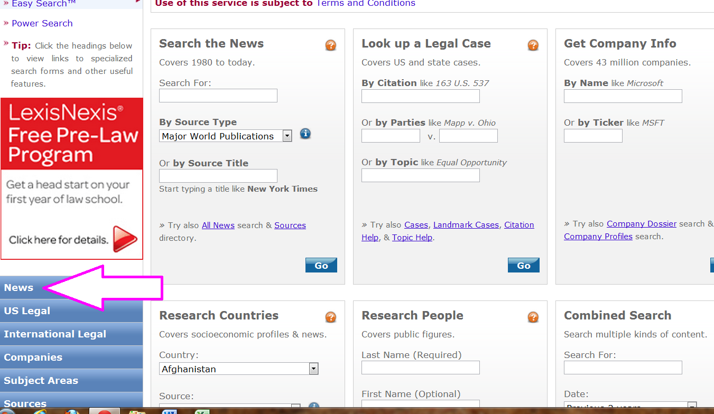Open help icon for Research Countries
This screenshot has height=414, width=714.
331,317
